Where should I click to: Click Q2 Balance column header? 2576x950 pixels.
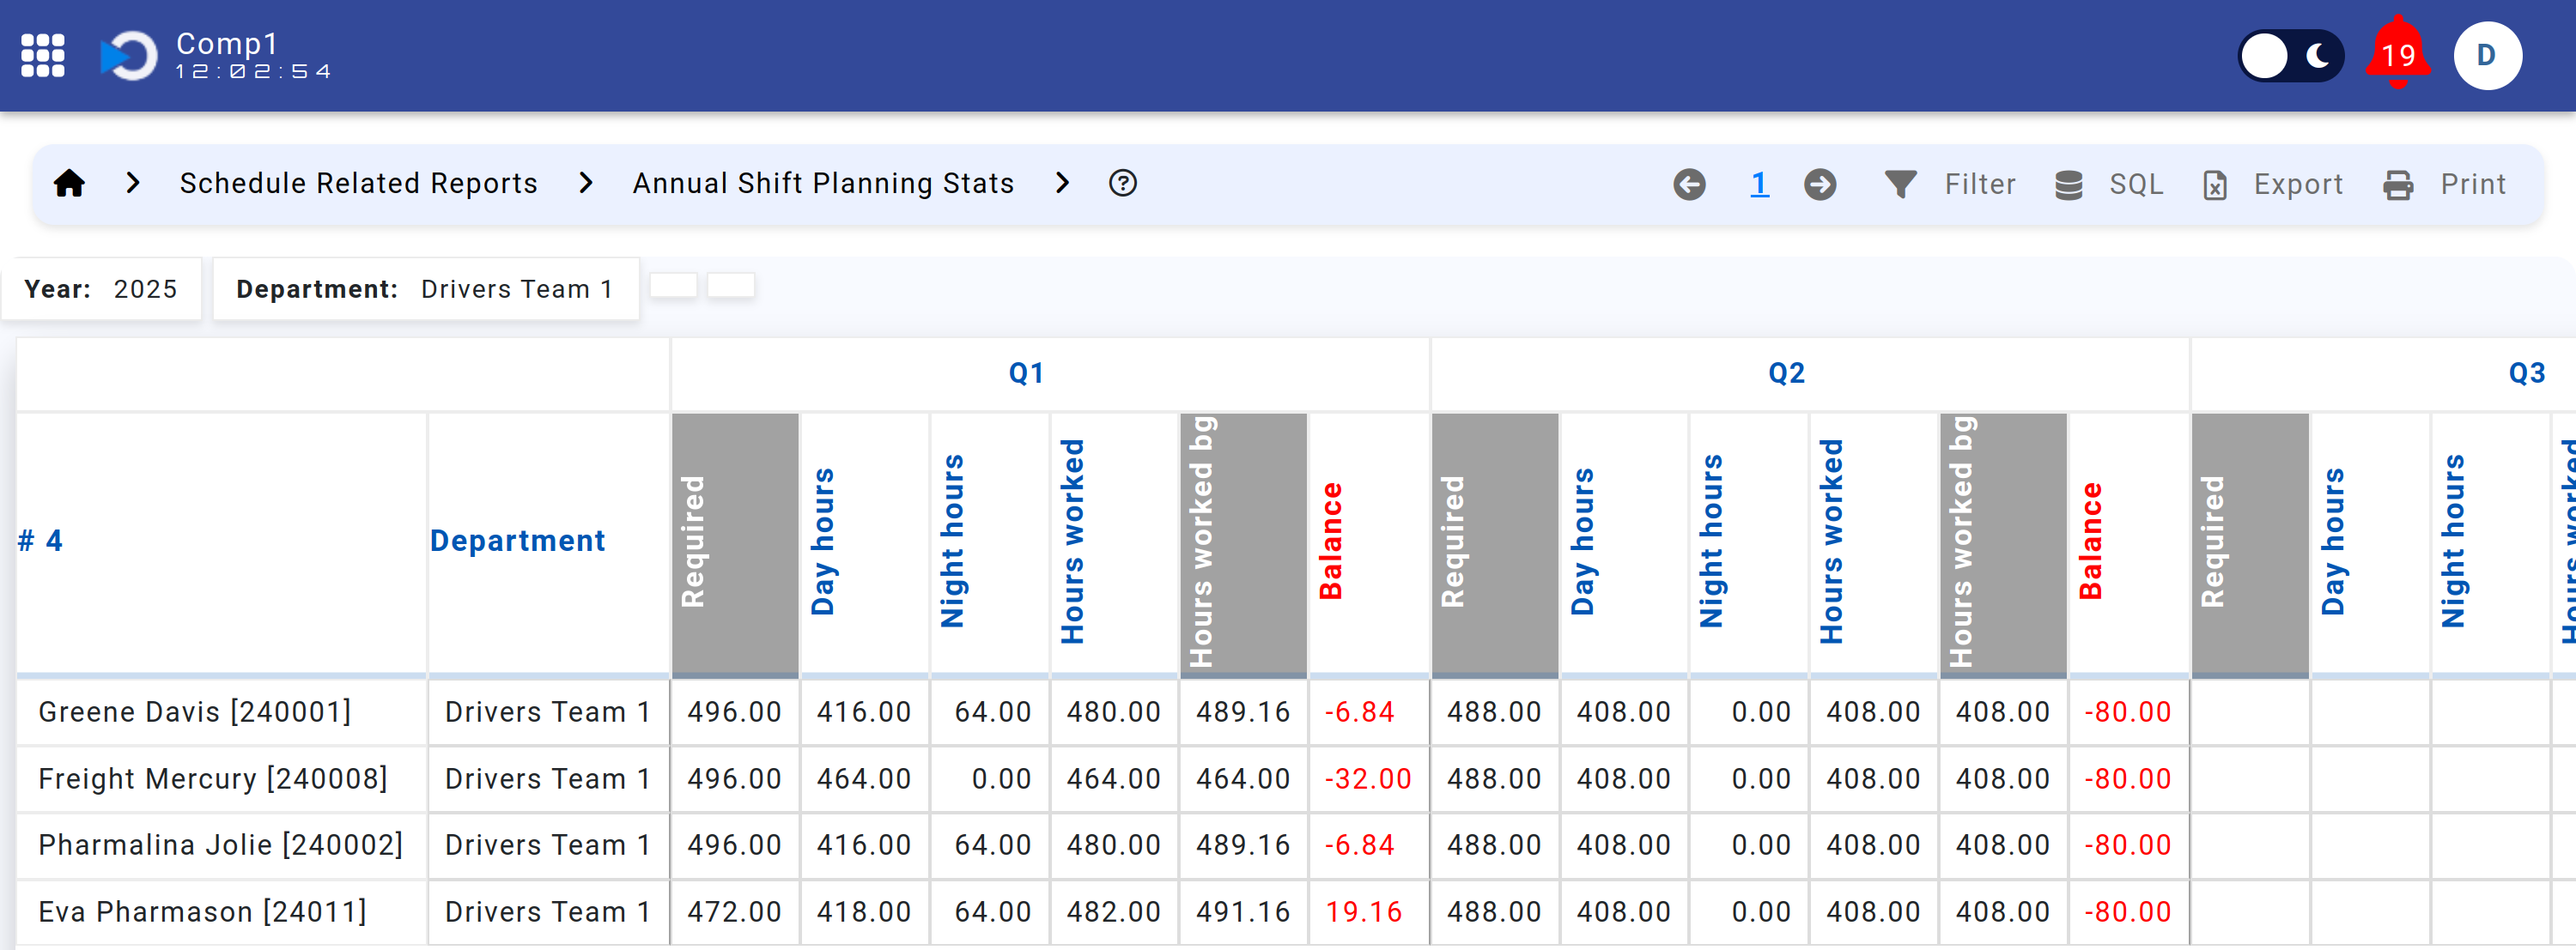click(x=2129, y=544)
